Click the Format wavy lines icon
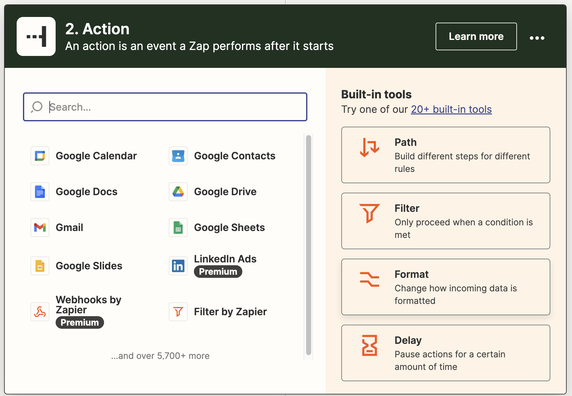 [x=370, y=279]
